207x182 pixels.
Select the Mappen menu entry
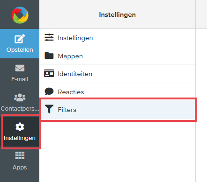[117, 56]
